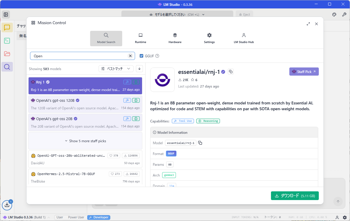Open the color palette theme icon
350x221 pixels.
point(335,15)
